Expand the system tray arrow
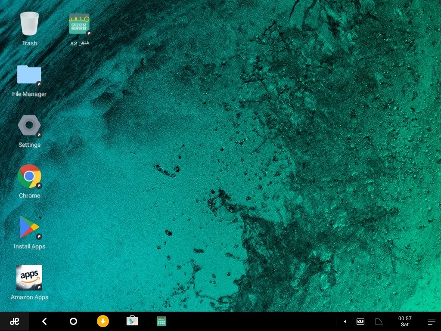Viewport: 441px width, 331px height. click(345, 322)
